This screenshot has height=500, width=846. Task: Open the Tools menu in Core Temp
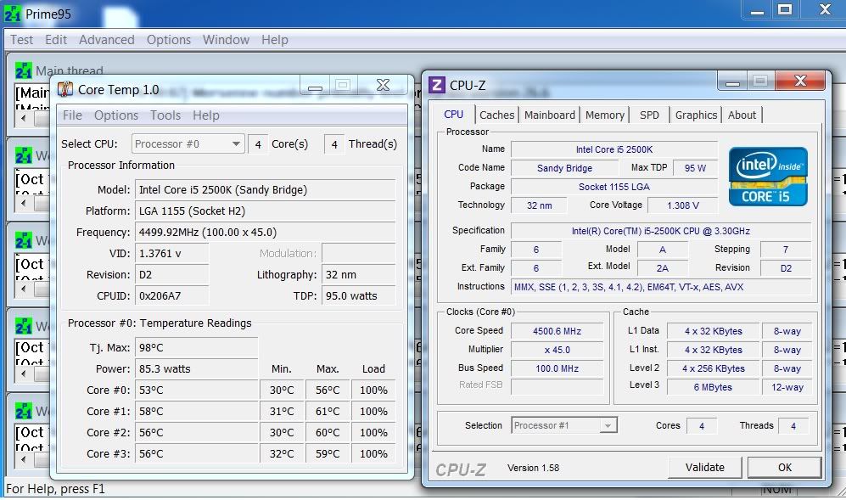(x=165, y=115)
